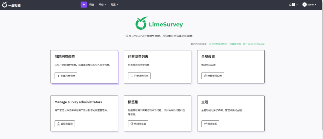Select the Manage survey administrators heading
This screenshot has width=323, height=139.
(x=78, y=102)
